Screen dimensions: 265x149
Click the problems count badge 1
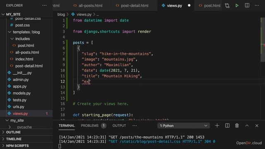104,125
